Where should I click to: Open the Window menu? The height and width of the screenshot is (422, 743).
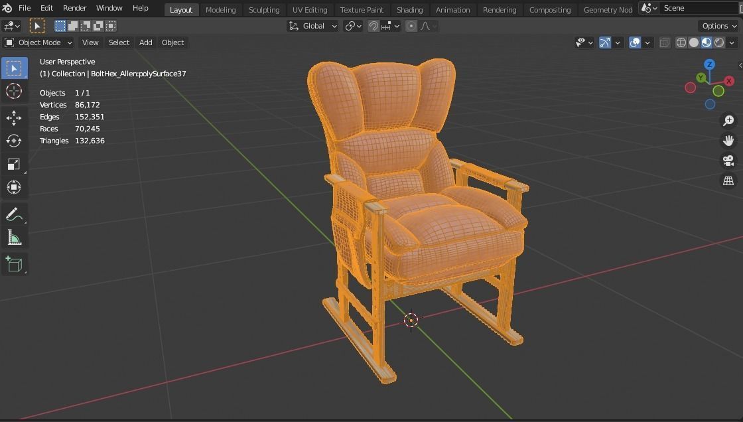(x=109, y=8)
